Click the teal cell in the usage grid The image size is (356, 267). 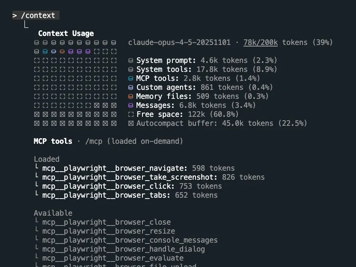[x=45, y=51]
